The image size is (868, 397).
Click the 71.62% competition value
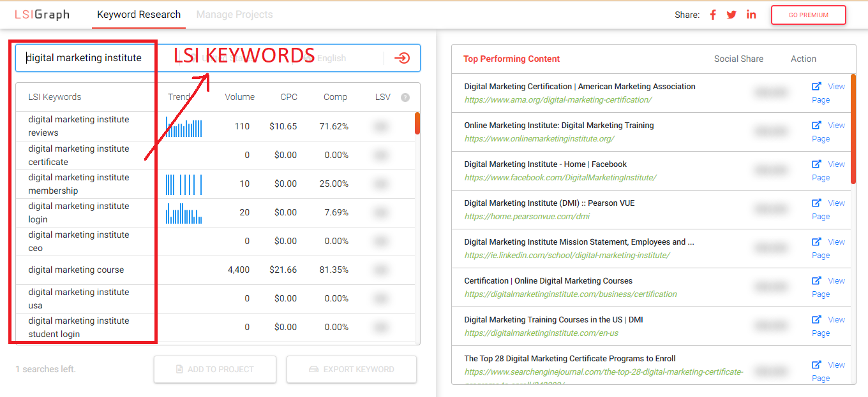pyautogui.click(x=334, y=126)
